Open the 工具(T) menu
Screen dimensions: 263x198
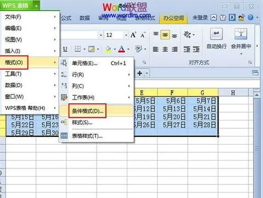point(30,74)
